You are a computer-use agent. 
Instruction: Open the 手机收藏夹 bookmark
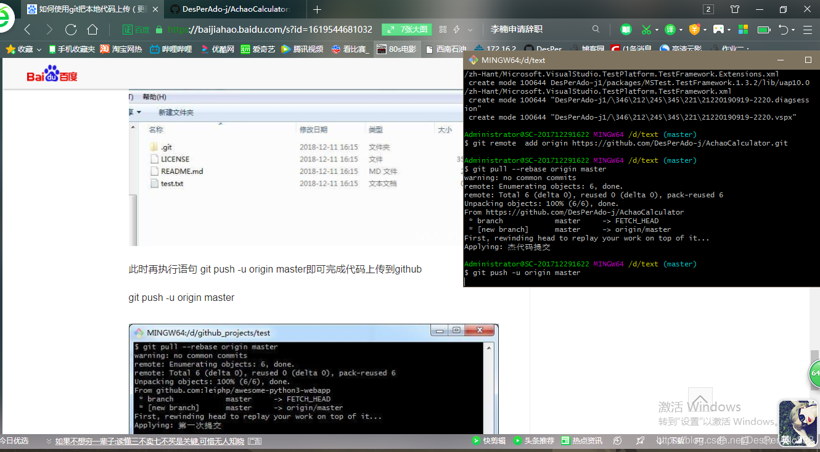[x=72, y=49]
